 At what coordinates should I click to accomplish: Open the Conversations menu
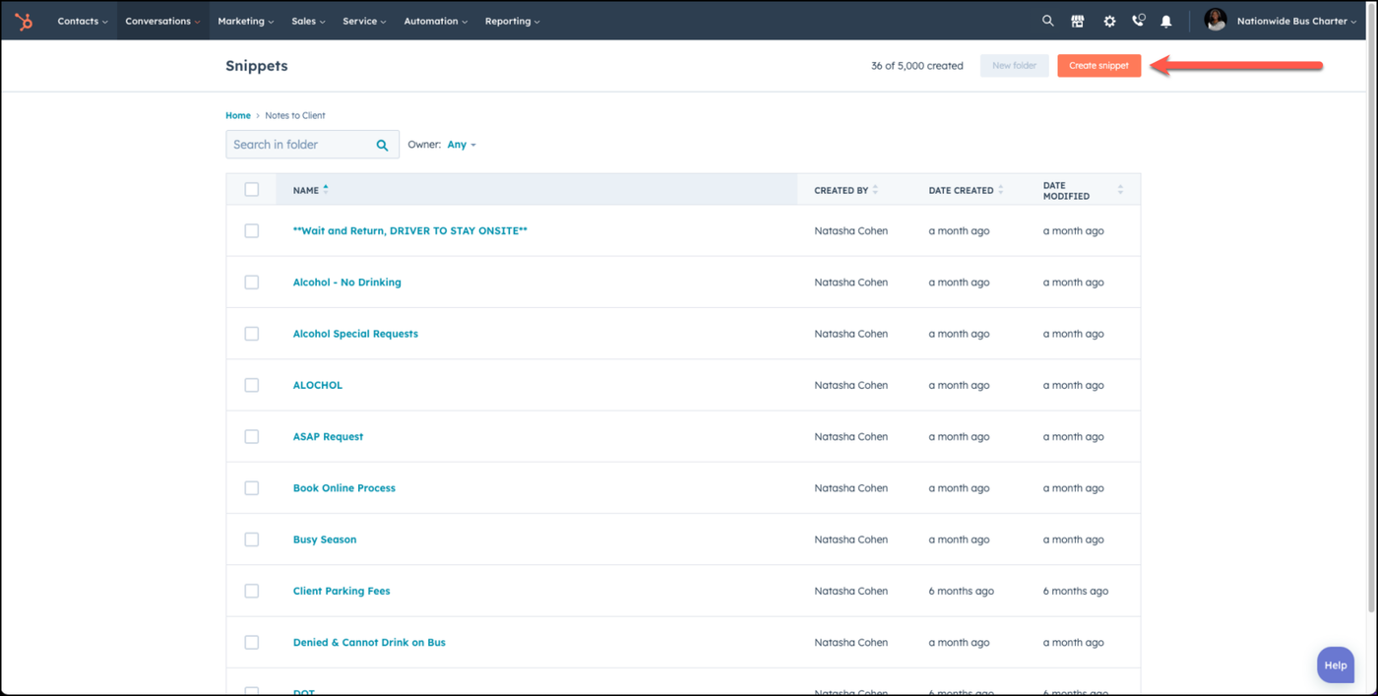click(x=162, y=21)
